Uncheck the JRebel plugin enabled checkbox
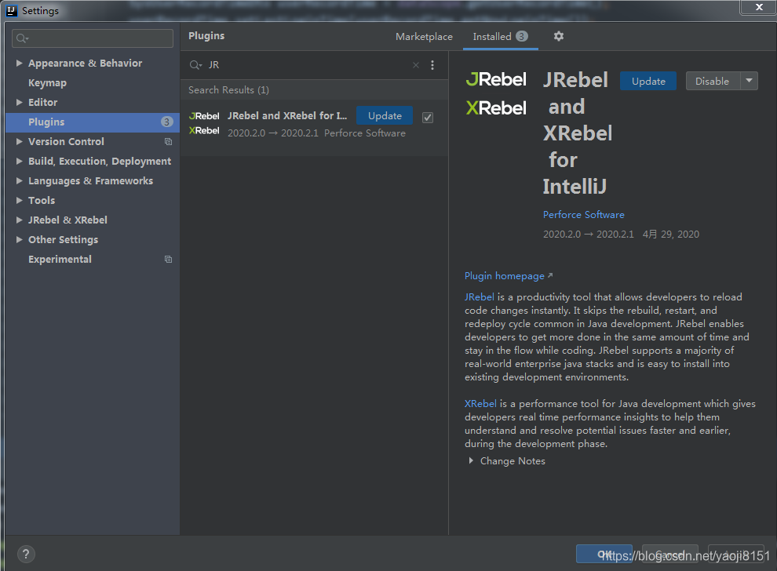777x571 pixels. [428, 118]
